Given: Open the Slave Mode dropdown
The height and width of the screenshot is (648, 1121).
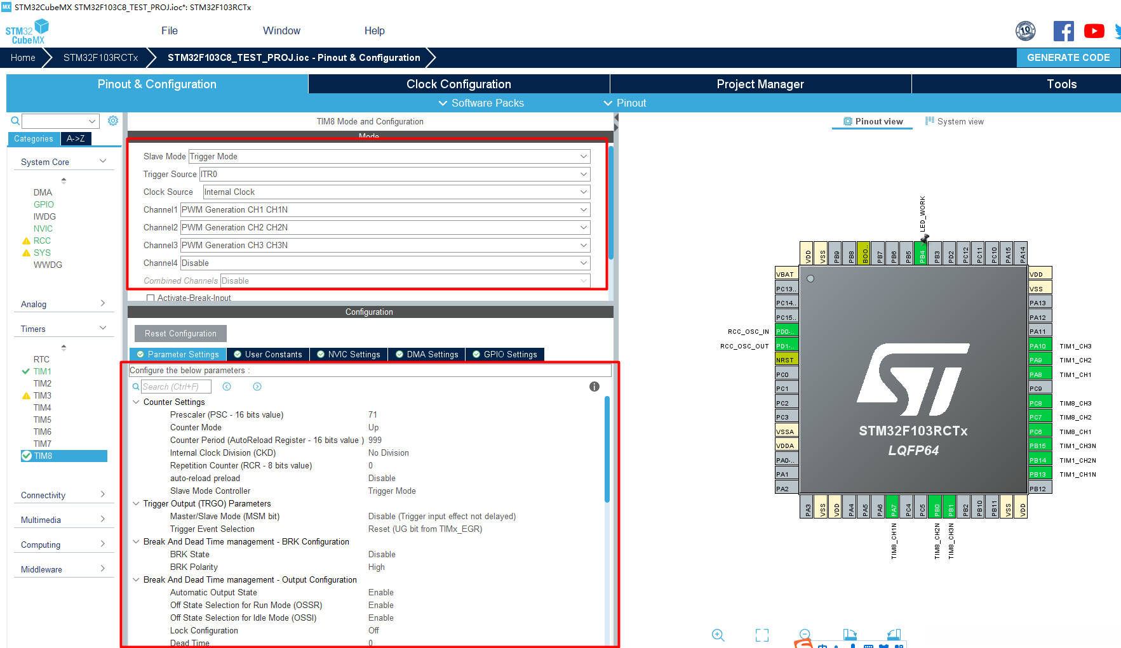Looking at the screenshot, I should [389, 156].
